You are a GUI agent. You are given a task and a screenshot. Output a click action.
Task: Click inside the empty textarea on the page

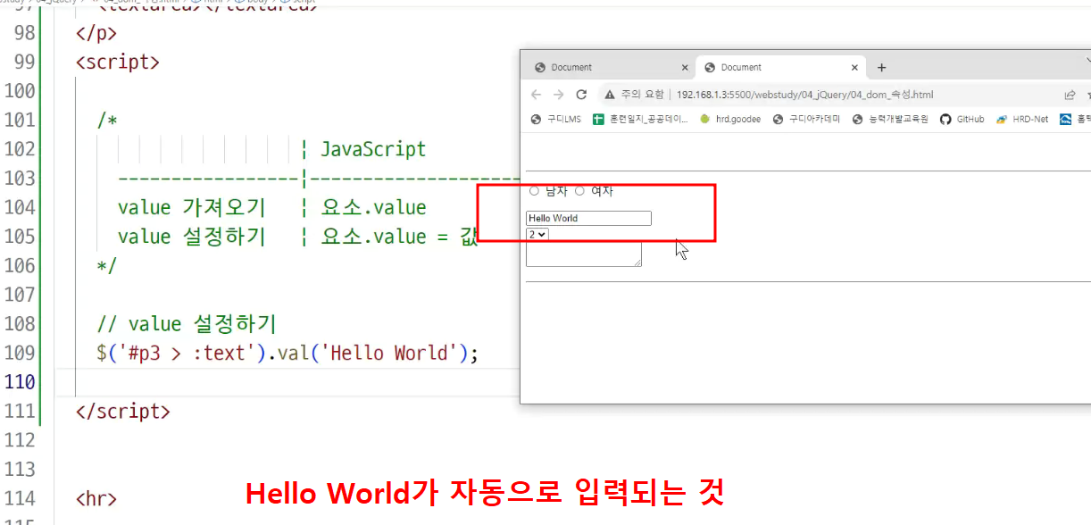584,254
